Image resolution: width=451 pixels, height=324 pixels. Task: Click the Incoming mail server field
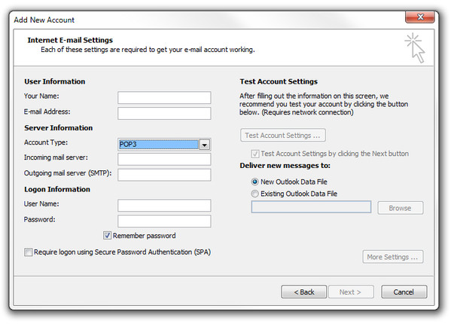click(x=164, y=159)
